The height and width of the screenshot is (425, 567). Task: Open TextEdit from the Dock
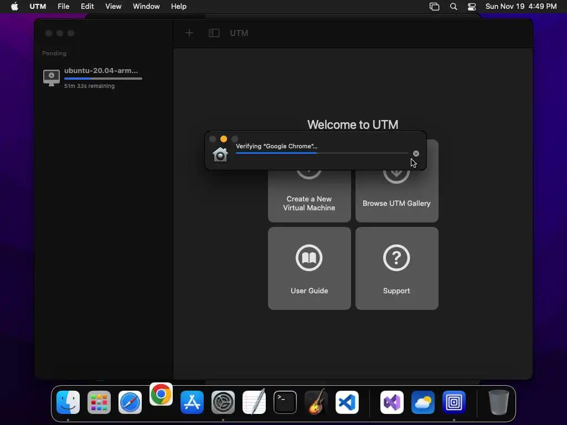(254, 402)
